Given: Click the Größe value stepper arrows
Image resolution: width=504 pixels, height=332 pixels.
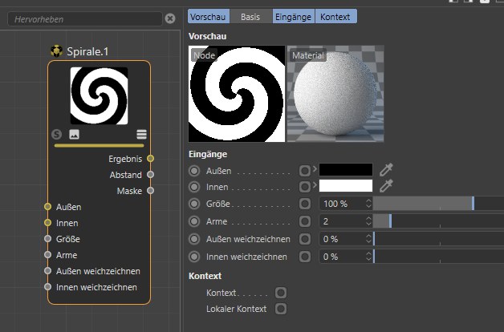Looking at the screenshot, I should click(x=368, y=204).
